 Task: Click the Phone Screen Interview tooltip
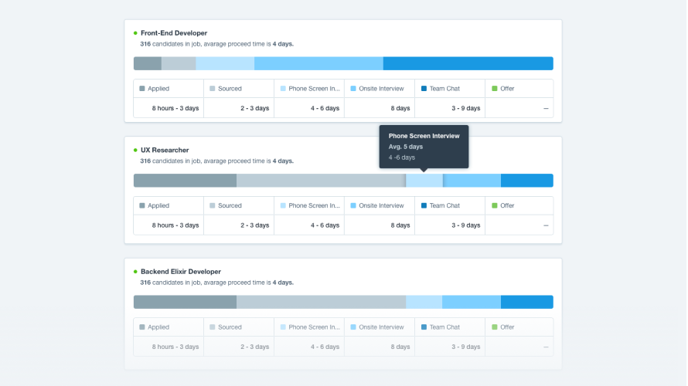pos(424,146)
